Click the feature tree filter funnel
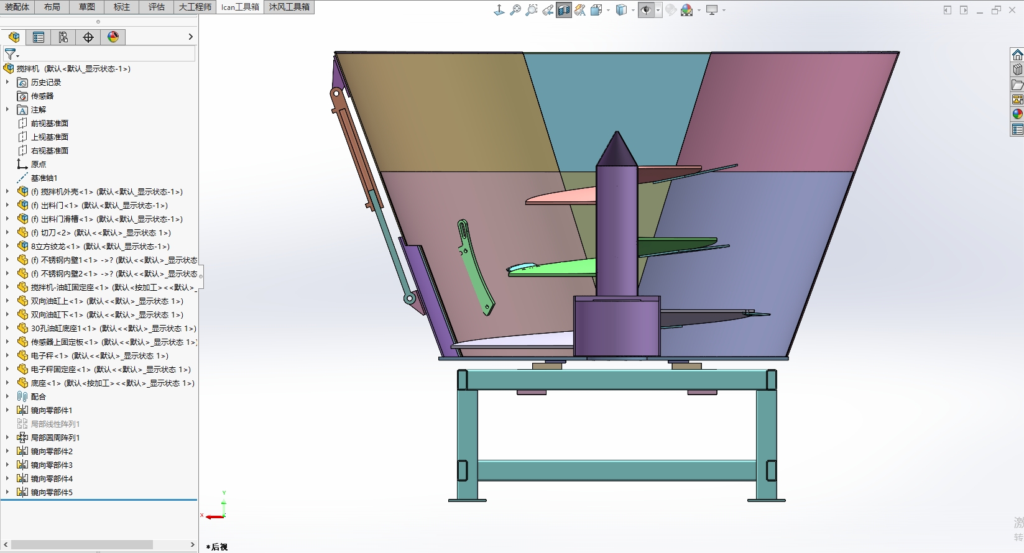 click(x=11, y=54)
